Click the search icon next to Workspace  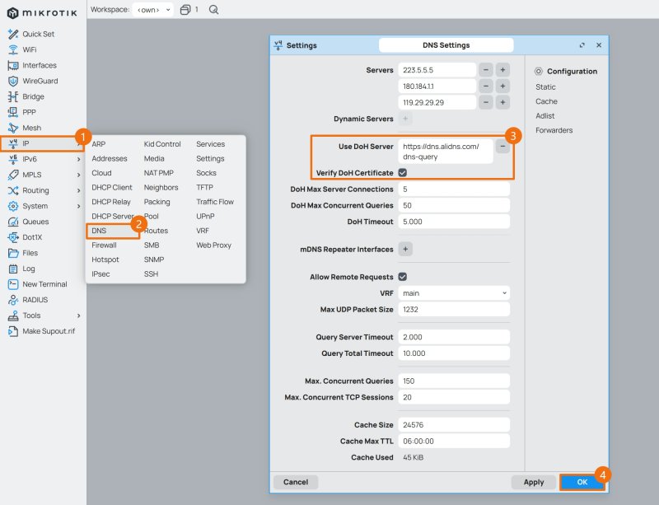[x=213, y=10]
